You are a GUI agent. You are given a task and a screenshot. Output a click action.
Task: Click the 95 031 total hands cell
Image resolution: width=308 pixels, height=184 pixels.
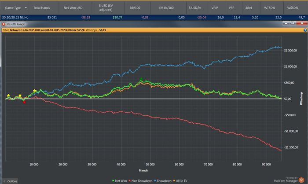[x=52, y=18]
